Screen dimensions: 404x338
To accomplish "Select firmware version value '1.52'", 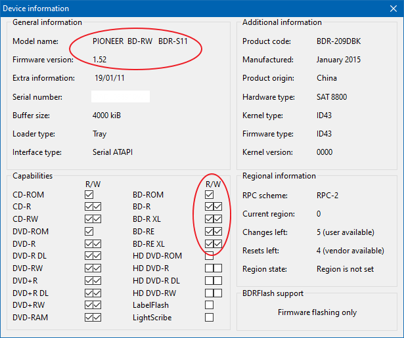I will pyautogui.click(x=99, y=60).
